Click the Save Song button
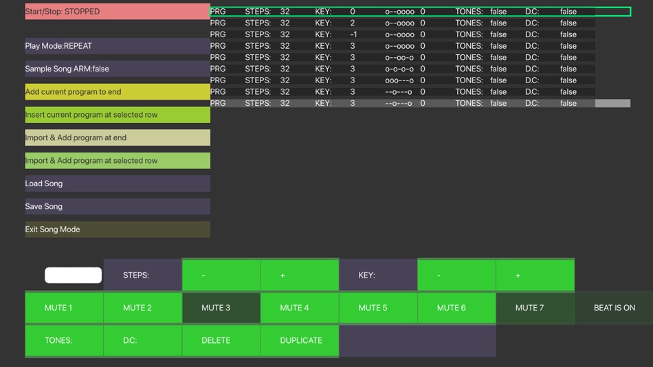The height and width of the screenshot is (367, 653). point(118,206)
